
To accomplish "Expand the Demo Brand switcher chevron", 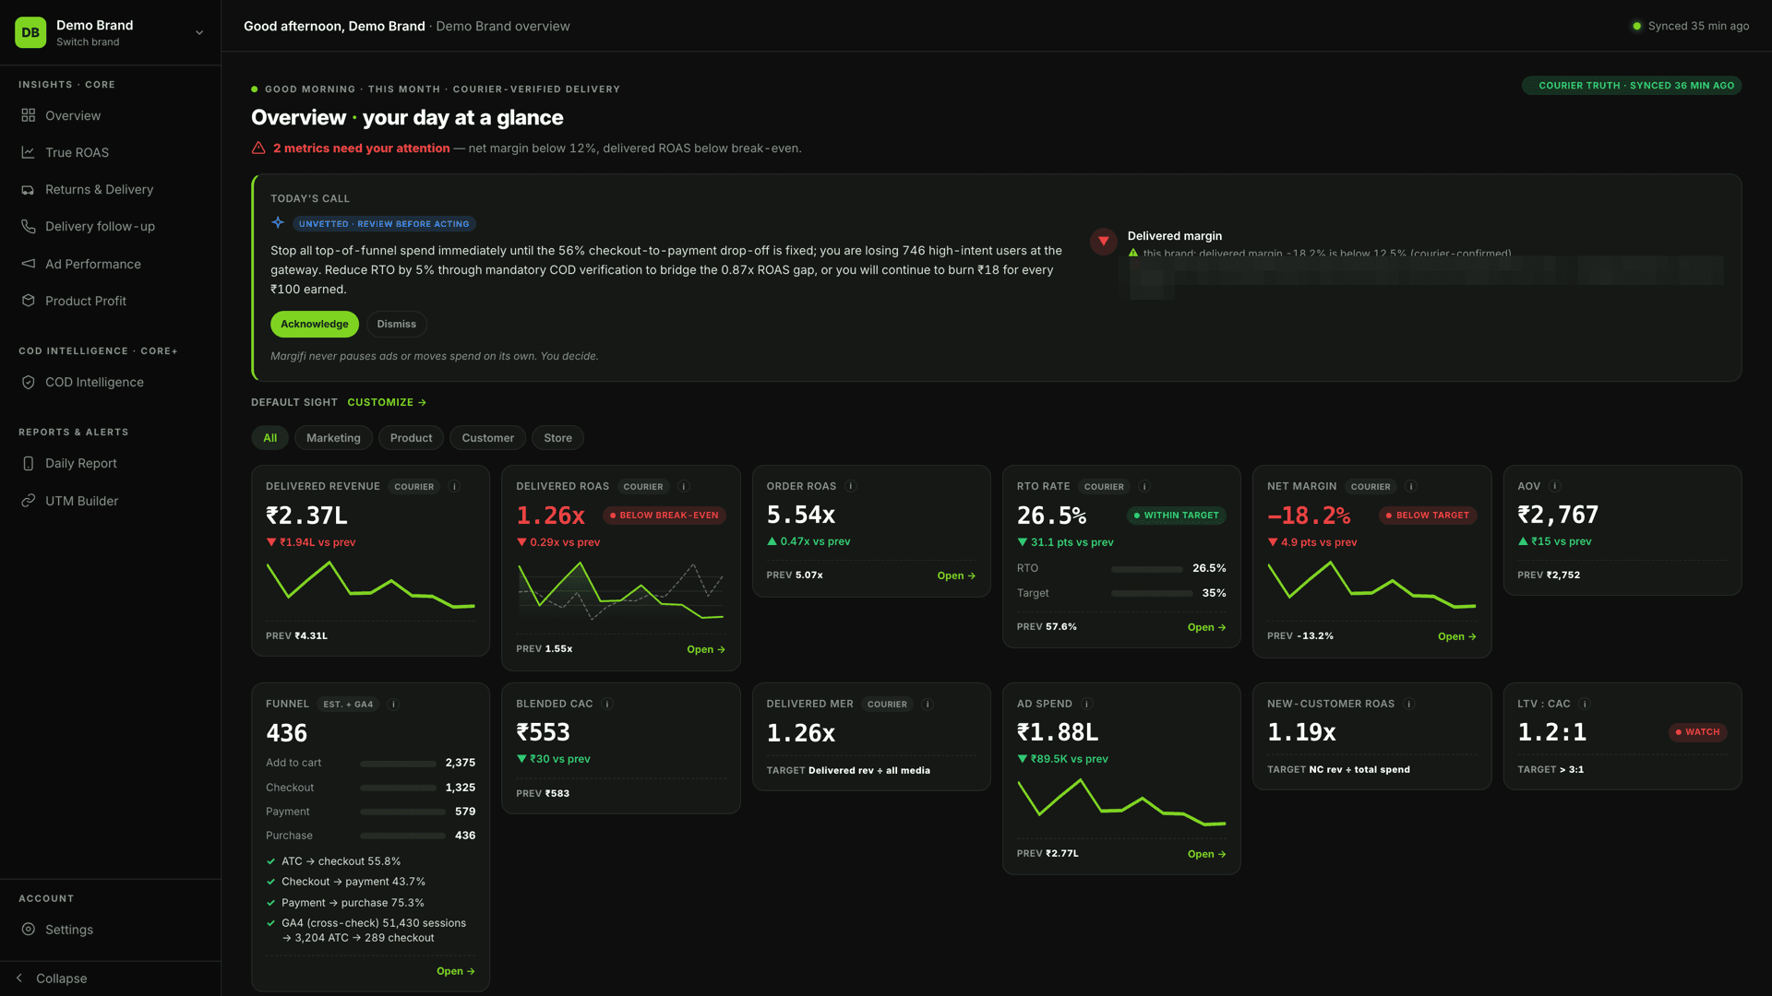I will pyautogui.click(x=199, y=33).
